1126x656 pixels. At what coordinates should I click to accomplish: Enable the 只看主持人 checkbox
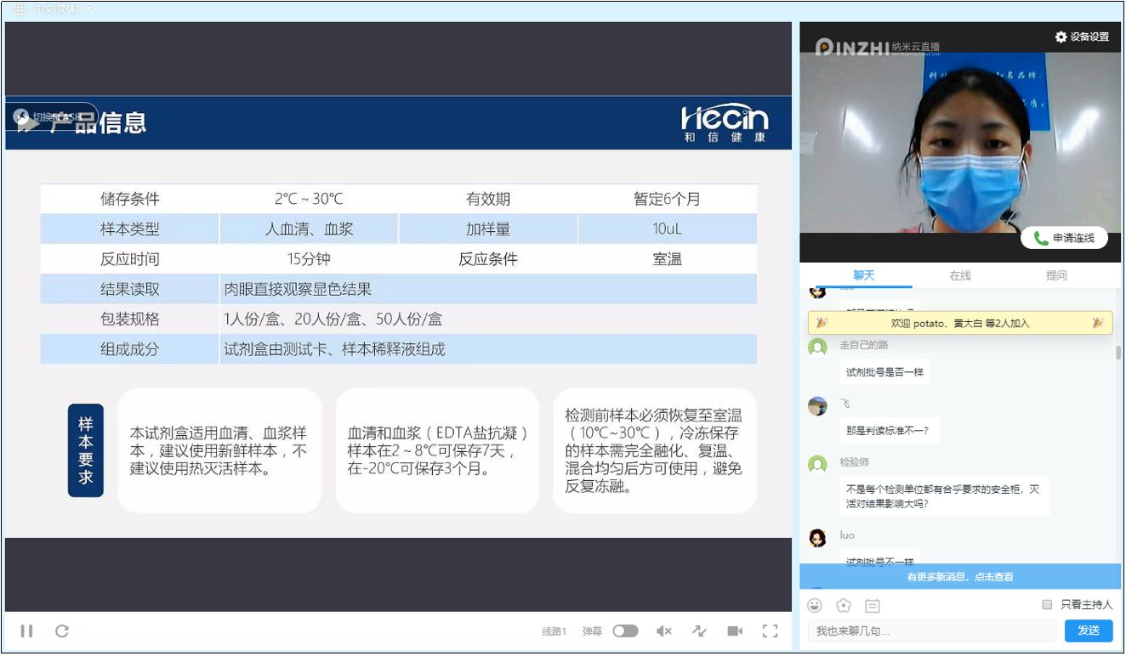(x=1047, y=605)
